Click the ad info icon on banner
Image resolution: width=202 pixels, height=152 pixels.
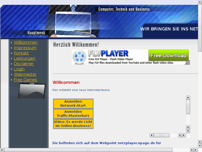click(x=188, y=62)
